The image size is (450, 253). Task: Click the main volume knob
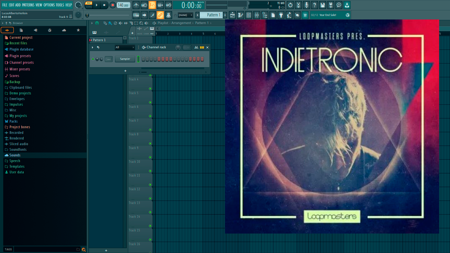tap(78, 5)
